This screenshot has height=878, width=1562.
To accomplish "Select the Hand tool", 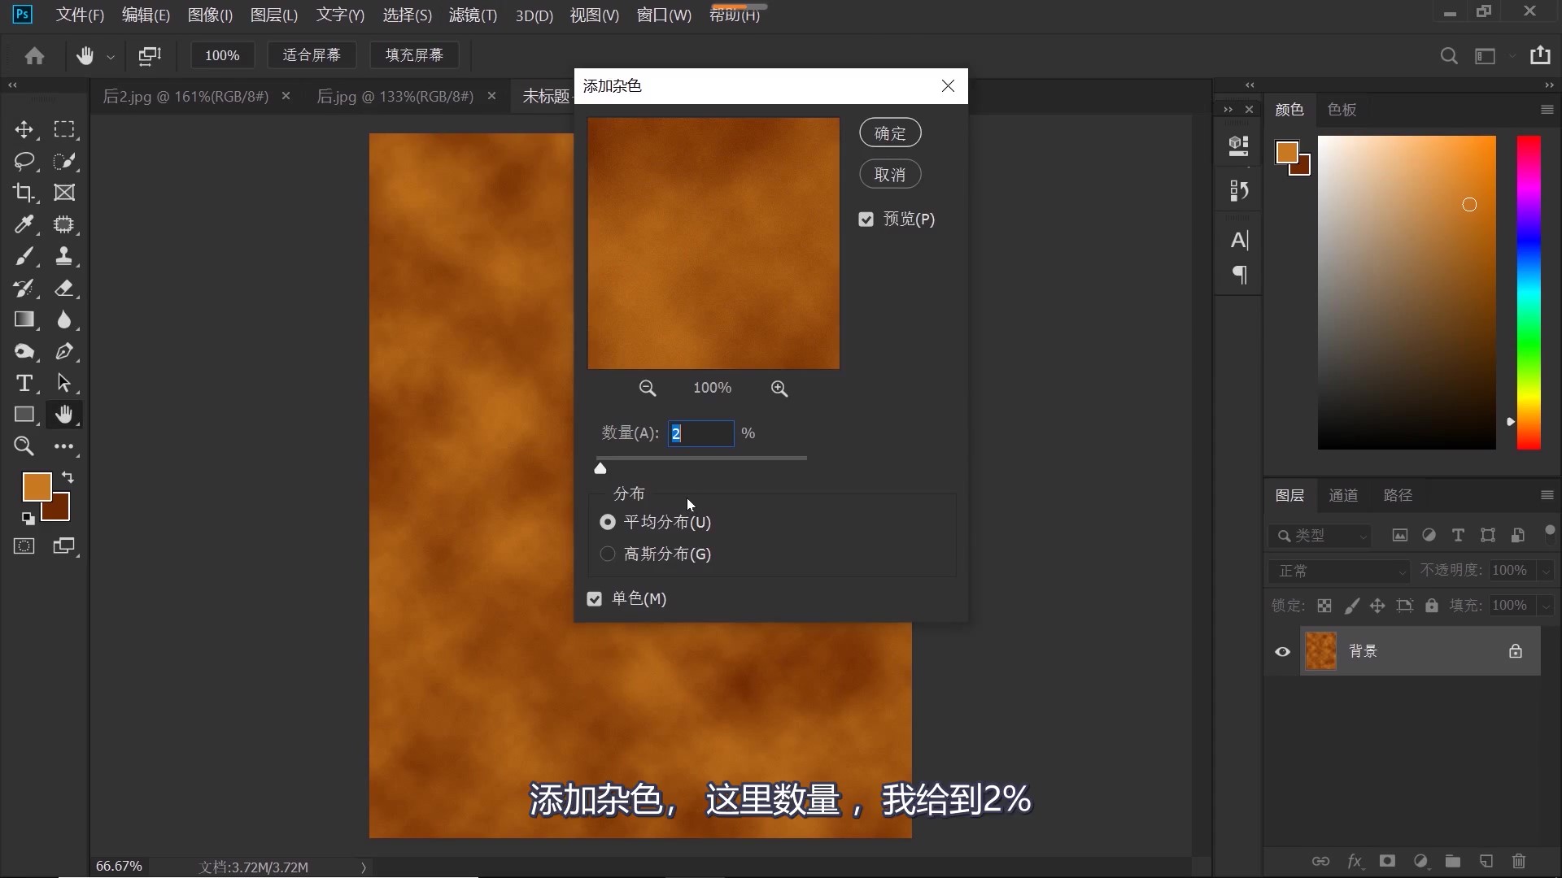I will [66, 415].
